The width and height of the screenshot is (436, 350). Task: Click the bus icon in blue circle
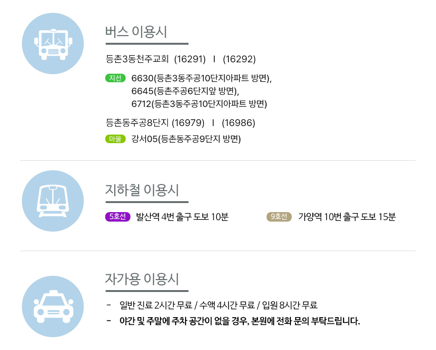[x=53, y=44]
